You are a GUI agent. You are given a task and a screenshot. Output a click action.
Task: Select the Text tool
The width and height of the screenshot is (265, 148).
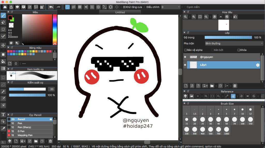tap(3, 115)
